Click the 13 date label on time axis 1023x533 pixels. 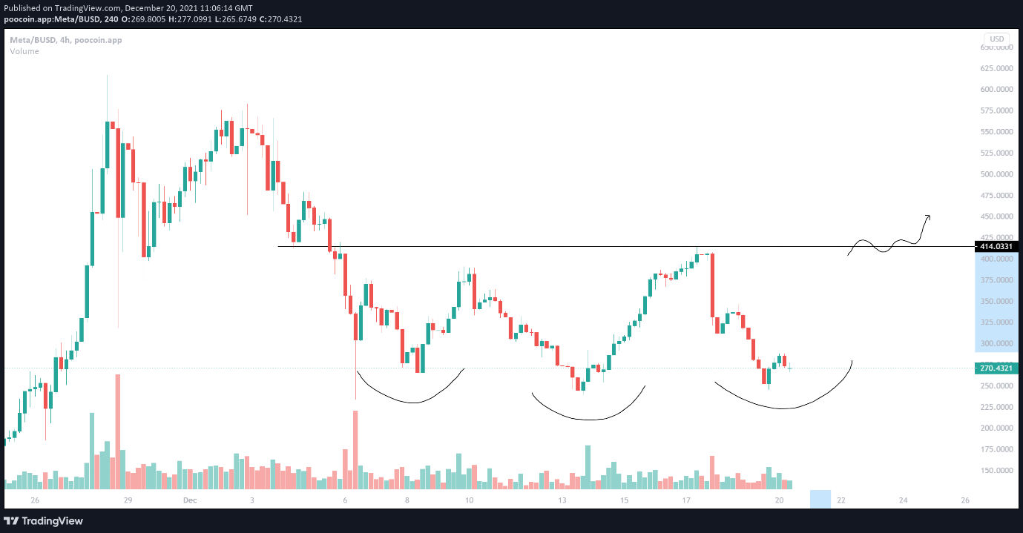562,500
